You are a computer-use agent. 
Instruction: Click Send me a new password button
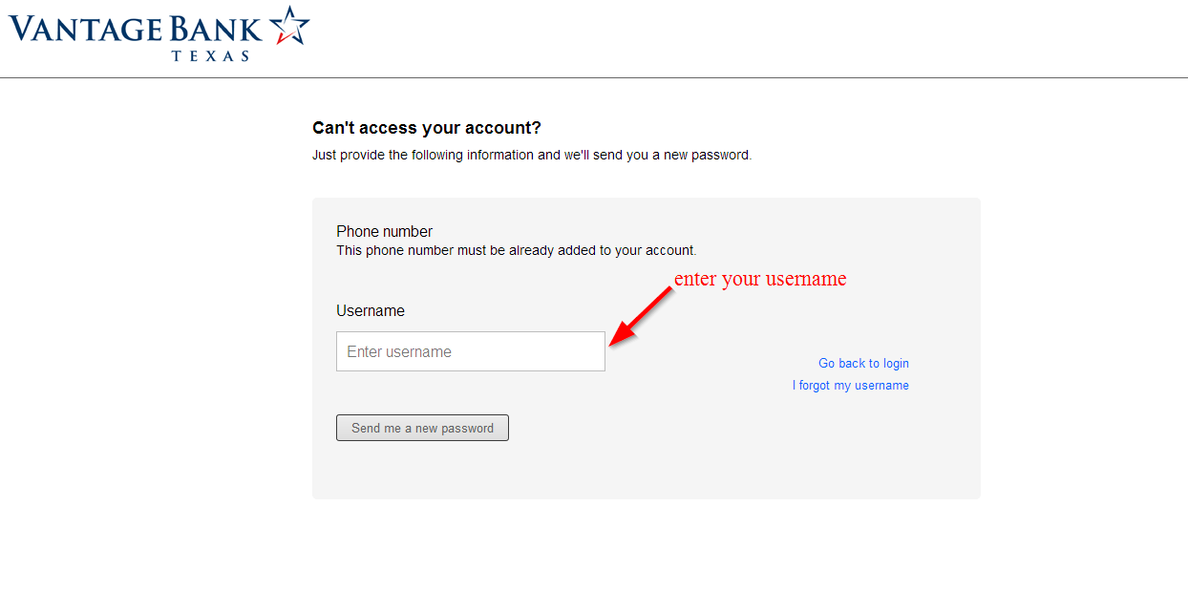coord(422,428)
